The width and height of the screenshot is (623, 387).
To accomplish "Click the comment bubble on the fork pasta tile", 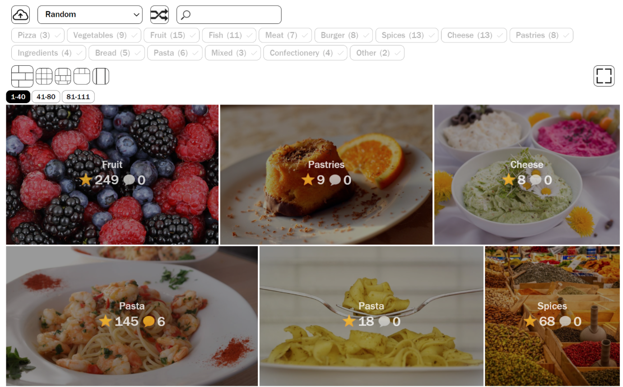I will 384,321.
